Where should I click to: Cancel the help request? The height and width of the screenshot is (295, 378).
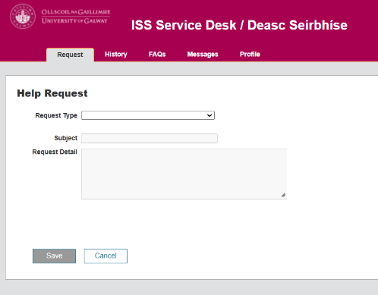[x=106, y=256]
